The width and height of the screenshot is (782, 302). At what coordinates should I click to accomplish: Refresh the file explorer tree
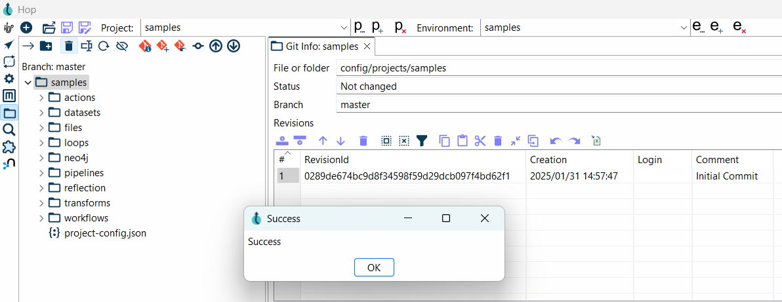coord(104,46)
